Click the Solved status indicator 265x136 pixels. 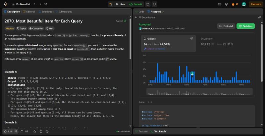point(121,21)
